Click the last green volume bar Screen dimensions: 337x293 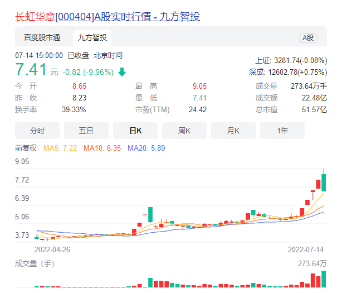click(324, 279)
